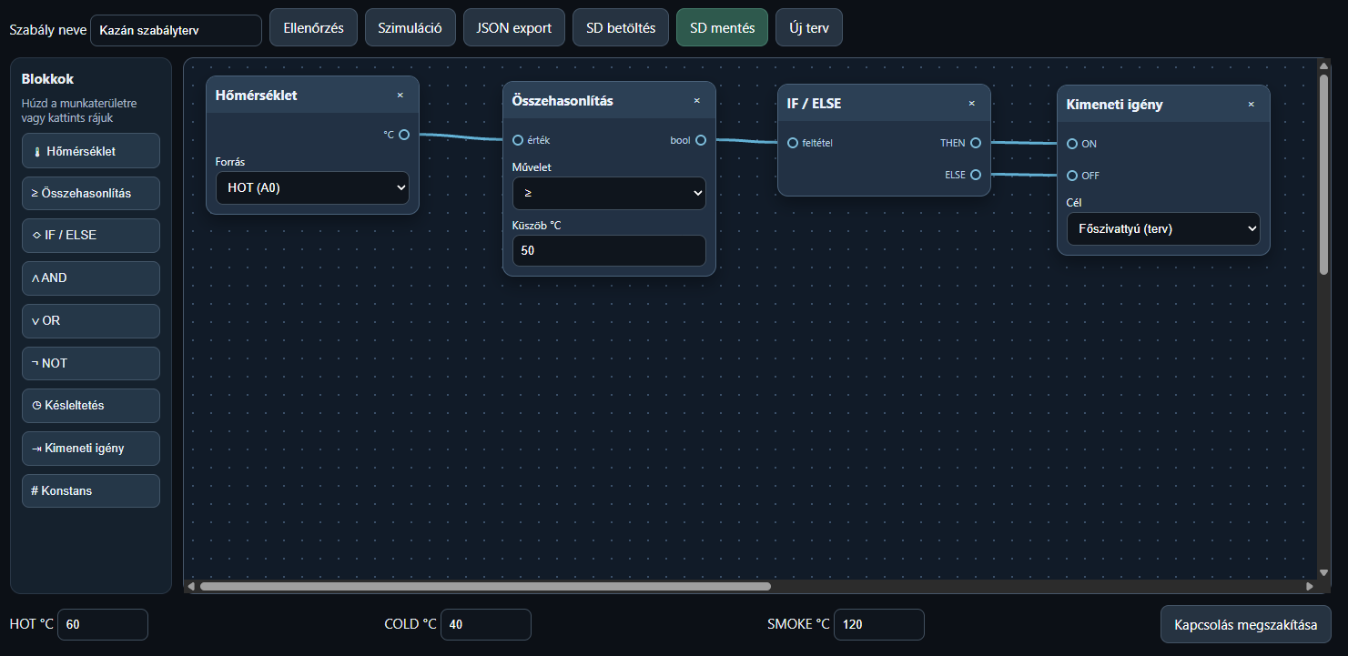Add a Késleltetés block from palette

91,406
